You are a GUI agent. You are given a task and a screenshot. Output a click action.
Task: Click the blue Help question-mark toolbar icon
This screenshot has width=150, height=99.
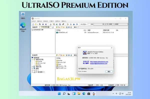[74, 24]
